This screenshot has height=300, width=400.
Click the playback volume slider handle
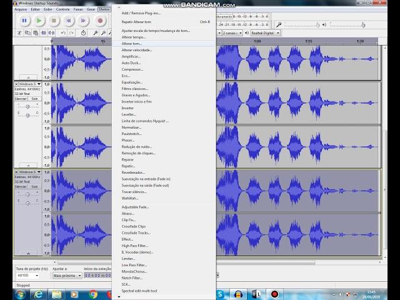[x=363, y=25]
